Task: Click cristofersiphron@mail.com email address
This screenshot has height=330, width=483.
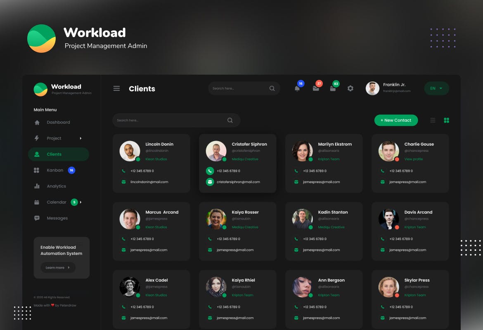Action: (x=238, y=182)
